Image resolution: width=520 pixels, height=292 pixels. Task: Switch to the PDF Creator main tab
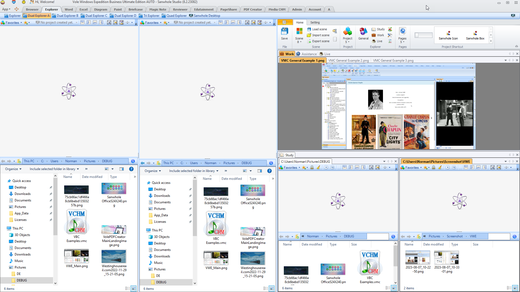[x=252, y=9]
